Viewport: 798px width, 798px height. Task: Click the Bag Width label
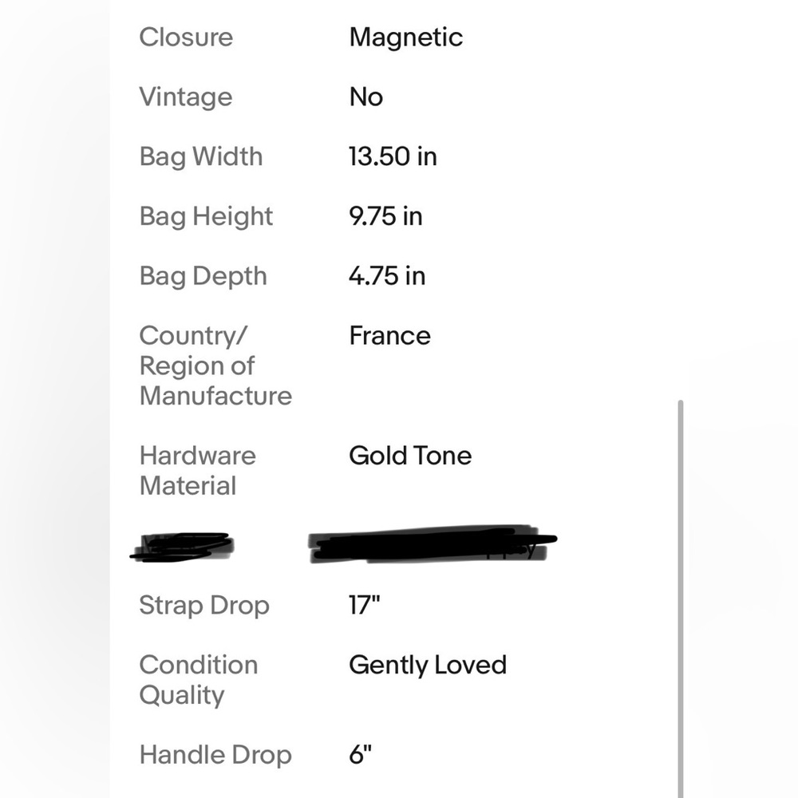[x=201, y=156]
